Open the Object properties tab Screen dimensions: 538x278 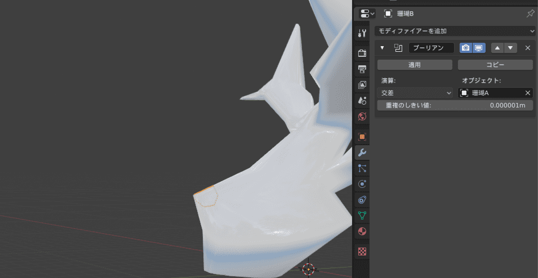362,136
